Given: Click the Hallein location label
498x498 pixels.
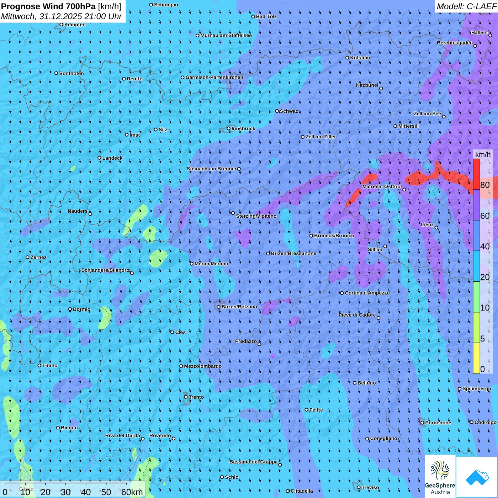Looking at the screenshot, I should (480, 32).
